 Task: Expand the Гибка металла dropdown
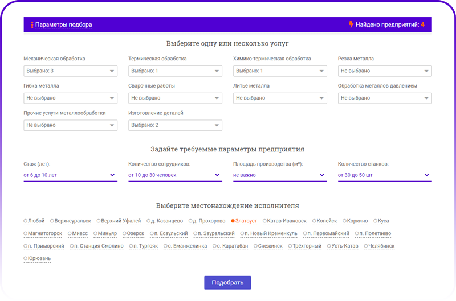point(70,98)
